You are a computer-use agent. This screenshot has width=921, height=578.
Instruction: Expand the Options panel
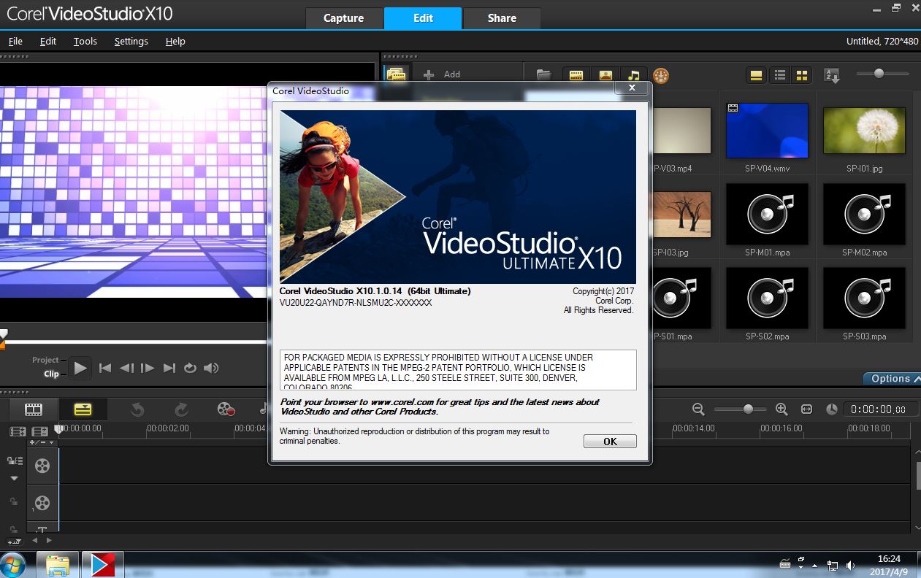click(x=890, y=379)
